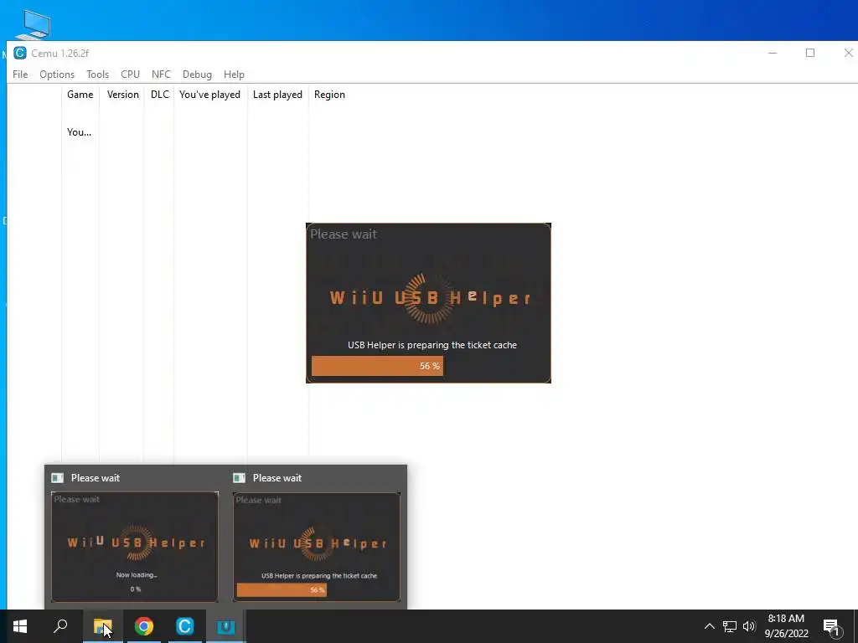Click the Region column header
This screenshot has height=643, width=858.
[x=329, y=95]
